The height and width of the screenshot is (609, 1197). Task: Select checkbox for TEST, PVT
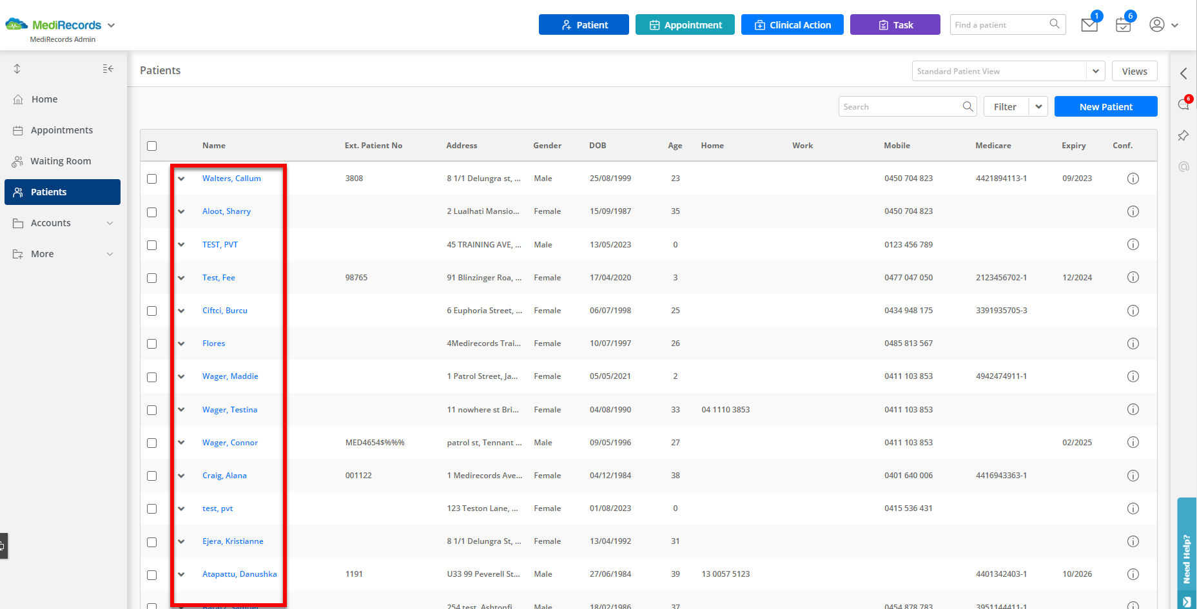point(152,245)
